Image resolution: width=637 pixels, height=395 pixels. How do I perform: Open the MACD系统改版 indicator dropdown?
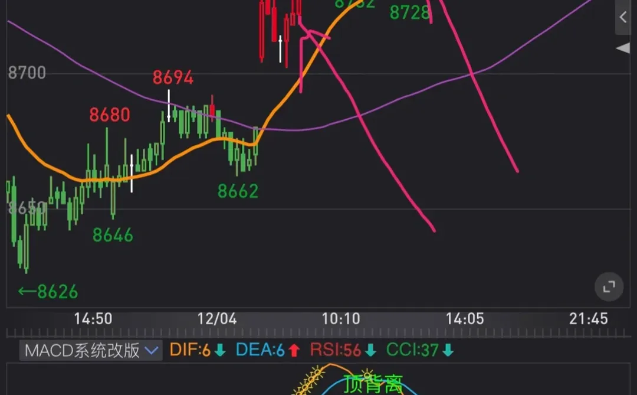[88, 350]
